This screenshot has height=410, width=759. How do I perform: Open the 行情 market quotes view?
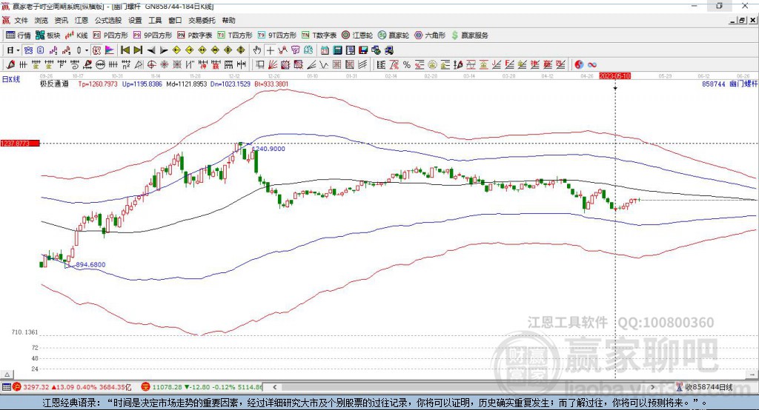pyautogui.click(x=19, y=36)
